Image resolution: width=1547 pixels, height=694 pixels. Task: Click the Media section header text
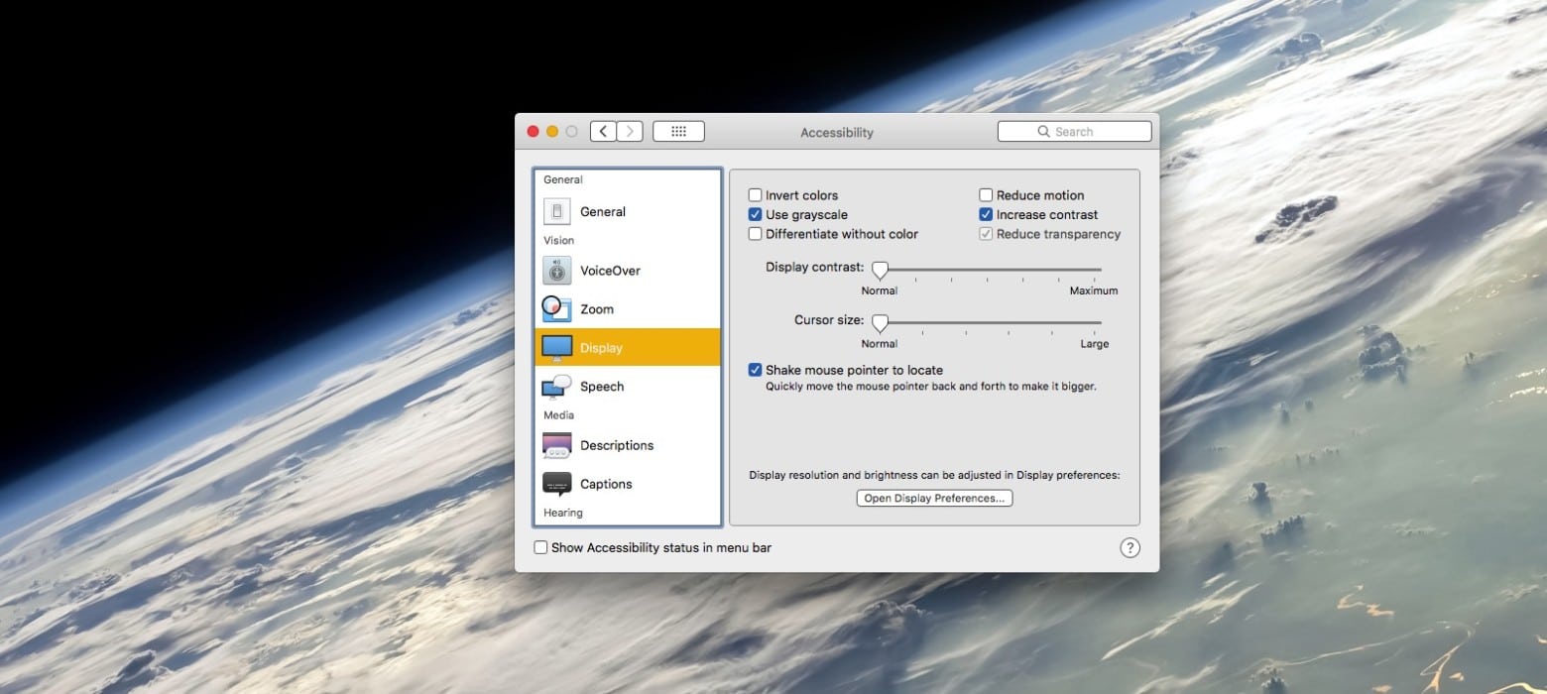click(x=558, y=414)
